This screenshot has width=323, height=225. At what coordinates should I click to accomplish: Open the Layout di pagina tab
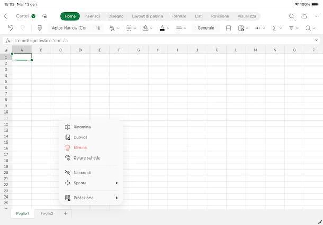click(147, 16)
